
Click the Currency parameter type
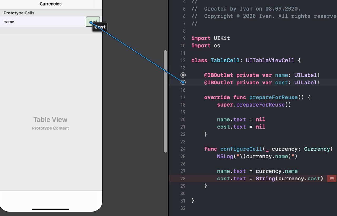[x=317, y=149]
